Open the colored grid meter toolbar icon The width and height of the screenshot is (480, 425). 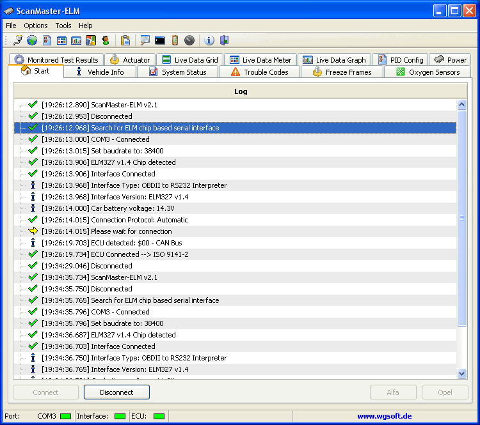click(61, 40)
